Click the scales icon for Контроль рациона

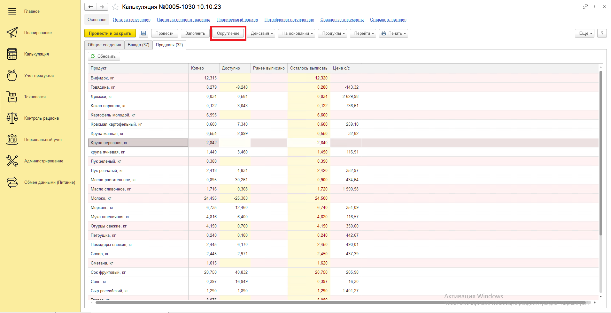pos(12,118)
